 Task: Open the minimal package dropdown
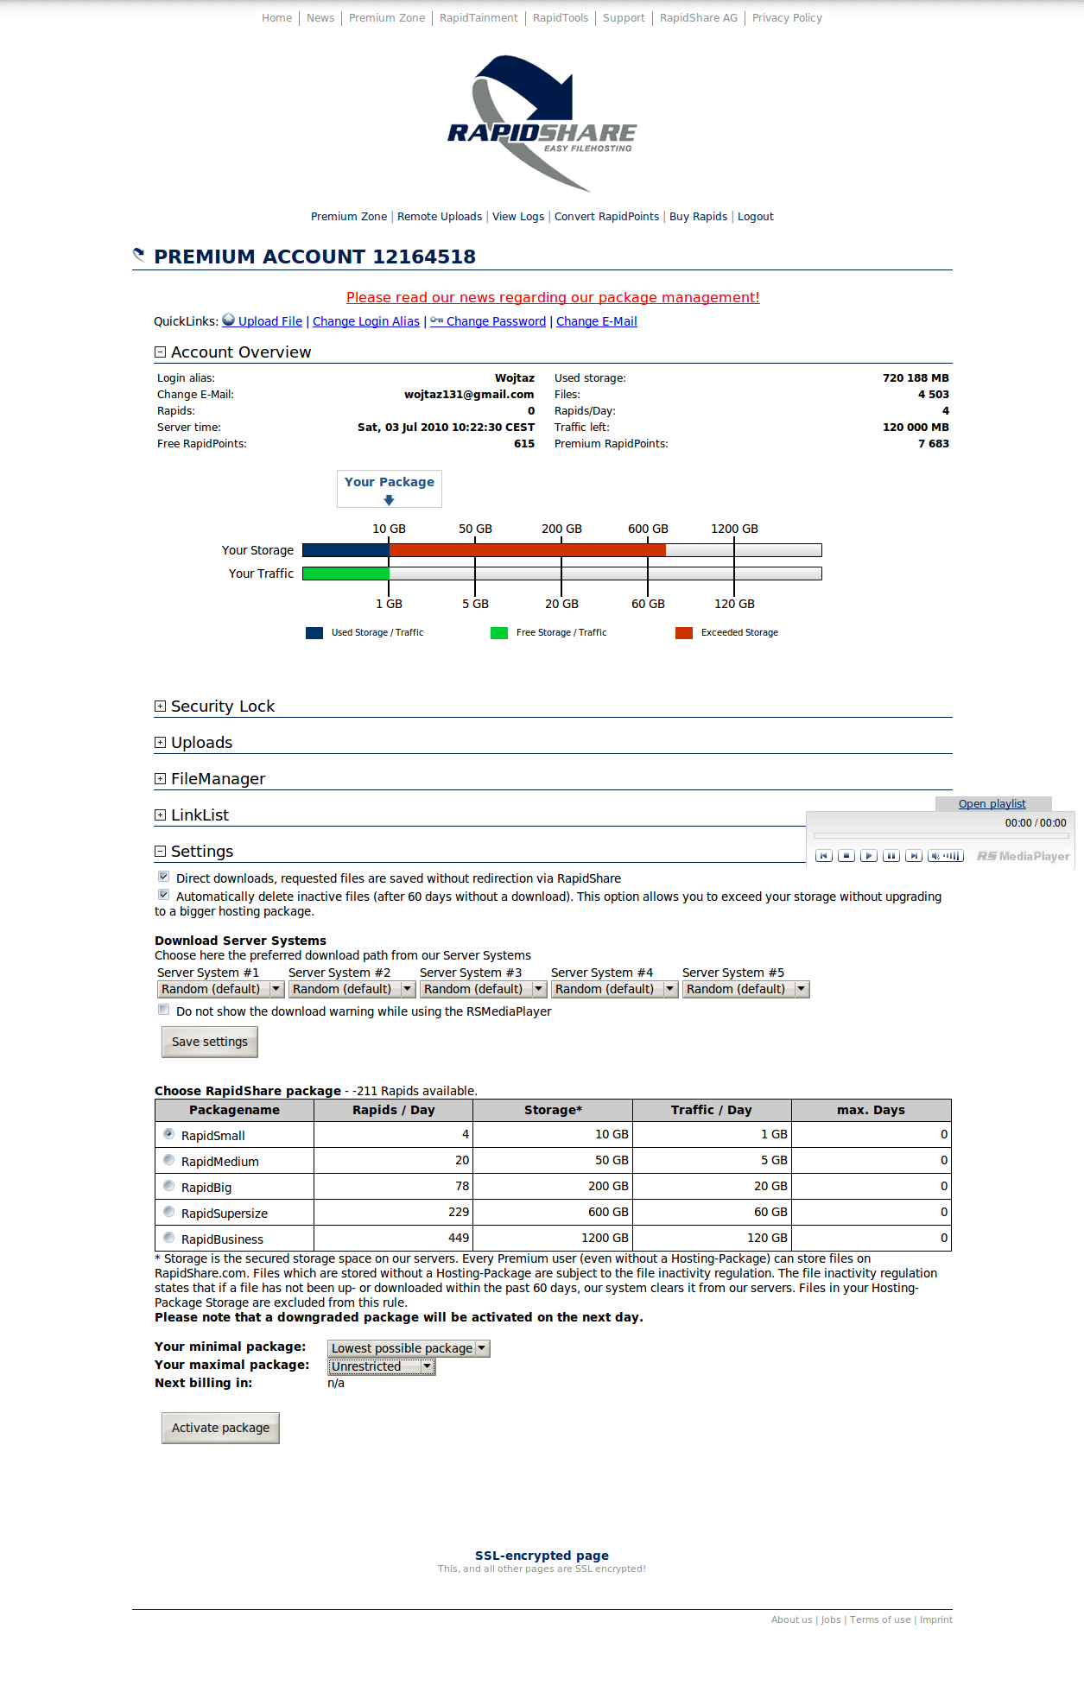(409, 1348)
